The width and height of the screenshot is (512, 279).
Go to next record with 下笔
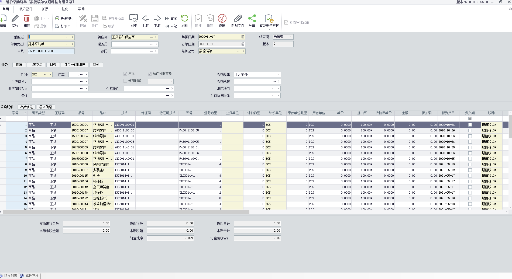157,19
